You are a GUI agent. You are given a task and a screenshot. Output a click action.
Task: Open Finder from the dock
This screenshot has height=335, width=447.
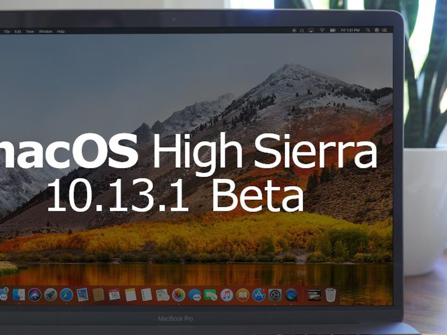coord(19,295)
